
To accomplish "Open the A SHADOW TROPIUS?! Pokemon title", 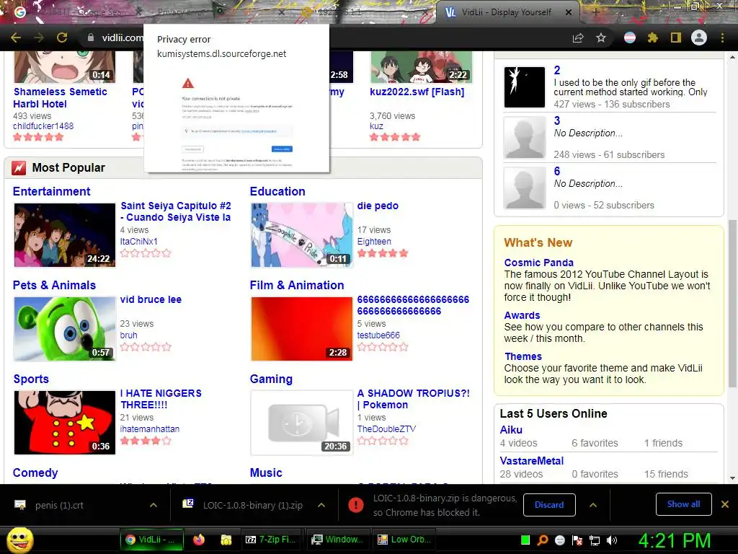I will click(413, 399).
